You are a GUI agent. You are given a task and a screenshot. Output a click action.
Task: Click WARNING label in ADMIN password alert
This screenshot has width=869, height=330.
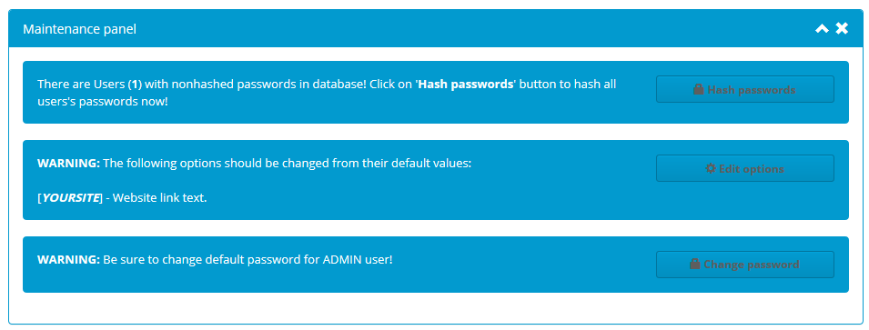(x=69, y=260)
